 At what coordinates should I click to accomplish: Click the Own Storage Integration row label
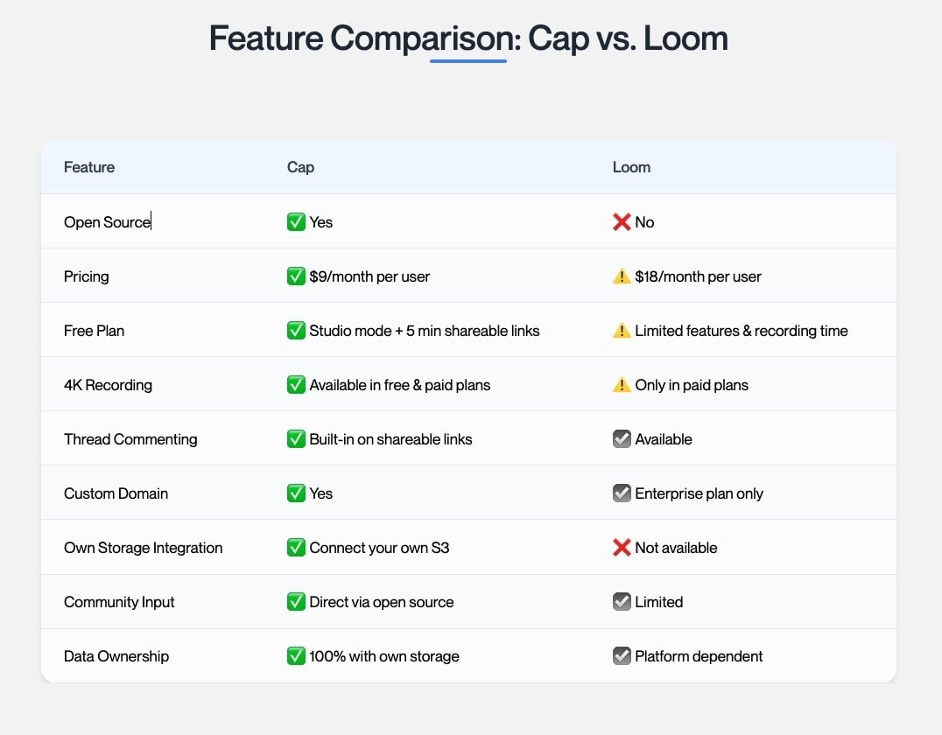[143, 548]
